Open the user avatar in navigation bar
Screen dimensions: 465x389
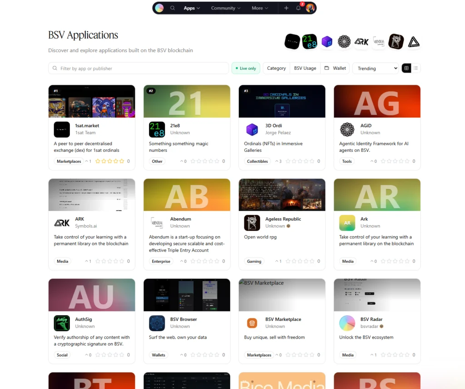pos(310,8)
